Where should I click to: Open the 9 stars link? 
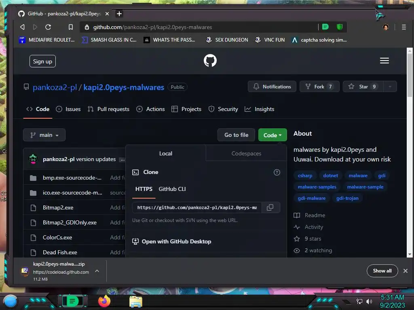point(308,239)
